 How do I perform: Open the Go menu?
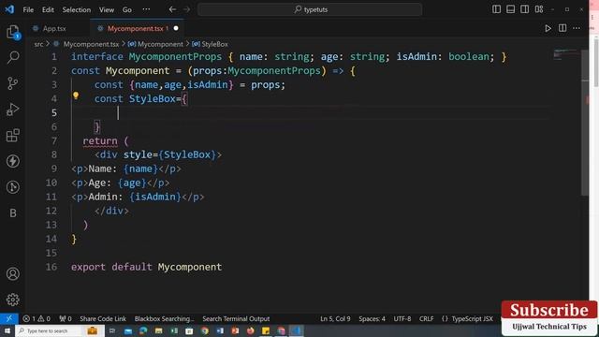[x=127, y=9]
